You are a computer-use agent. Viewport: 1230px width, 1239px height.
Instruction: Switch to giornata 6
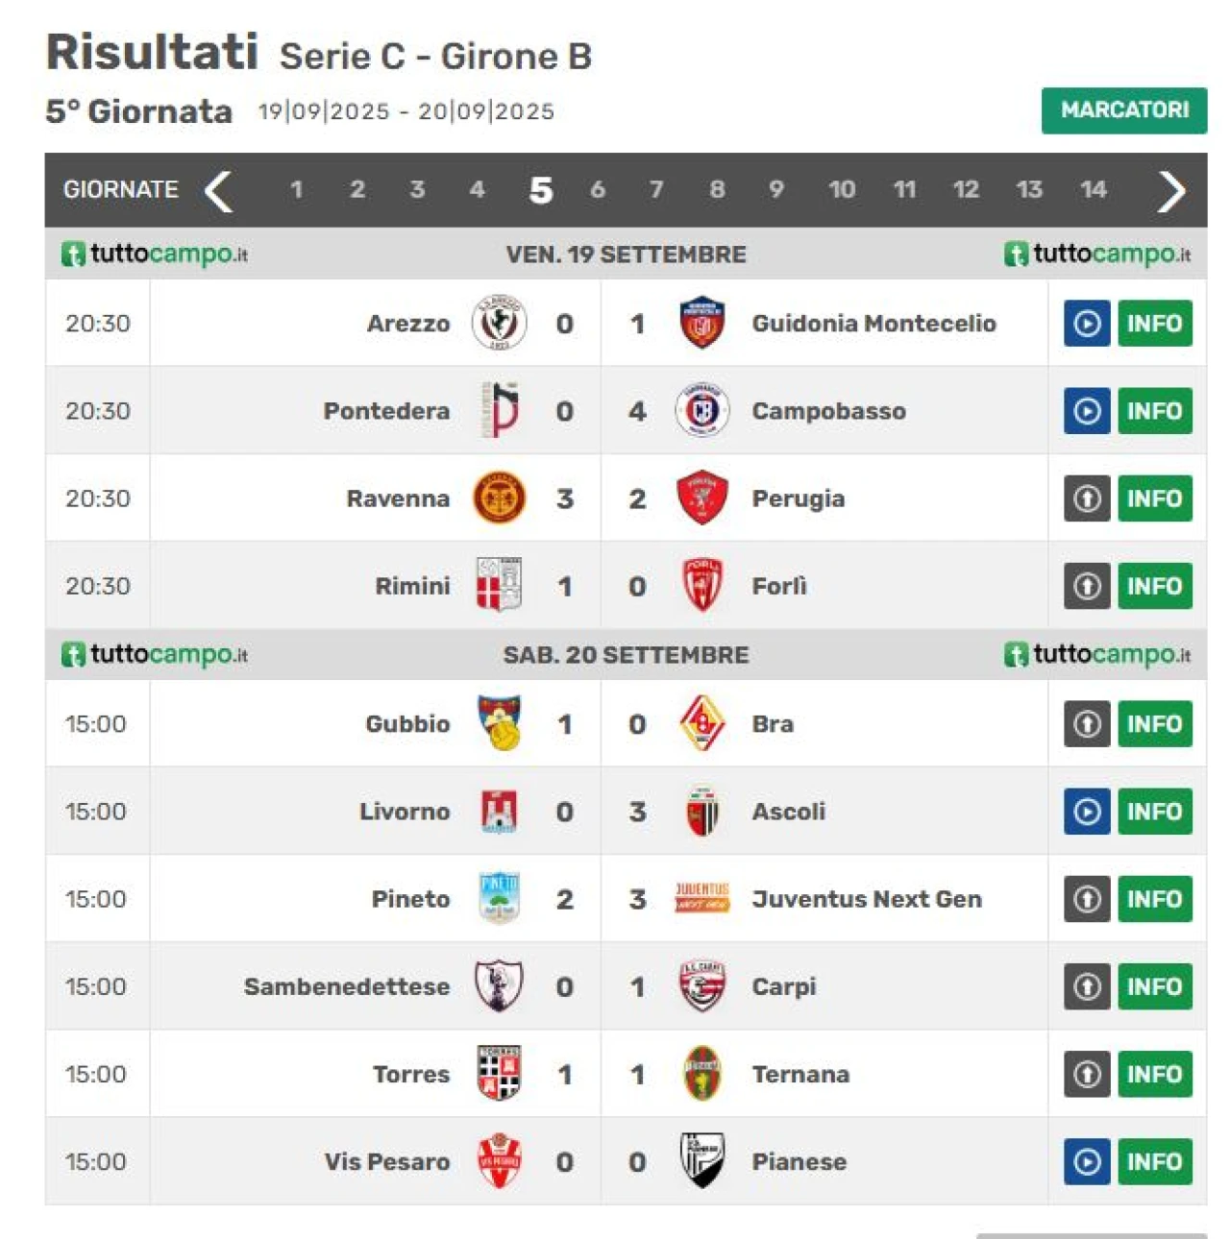[x=598, y=190]
